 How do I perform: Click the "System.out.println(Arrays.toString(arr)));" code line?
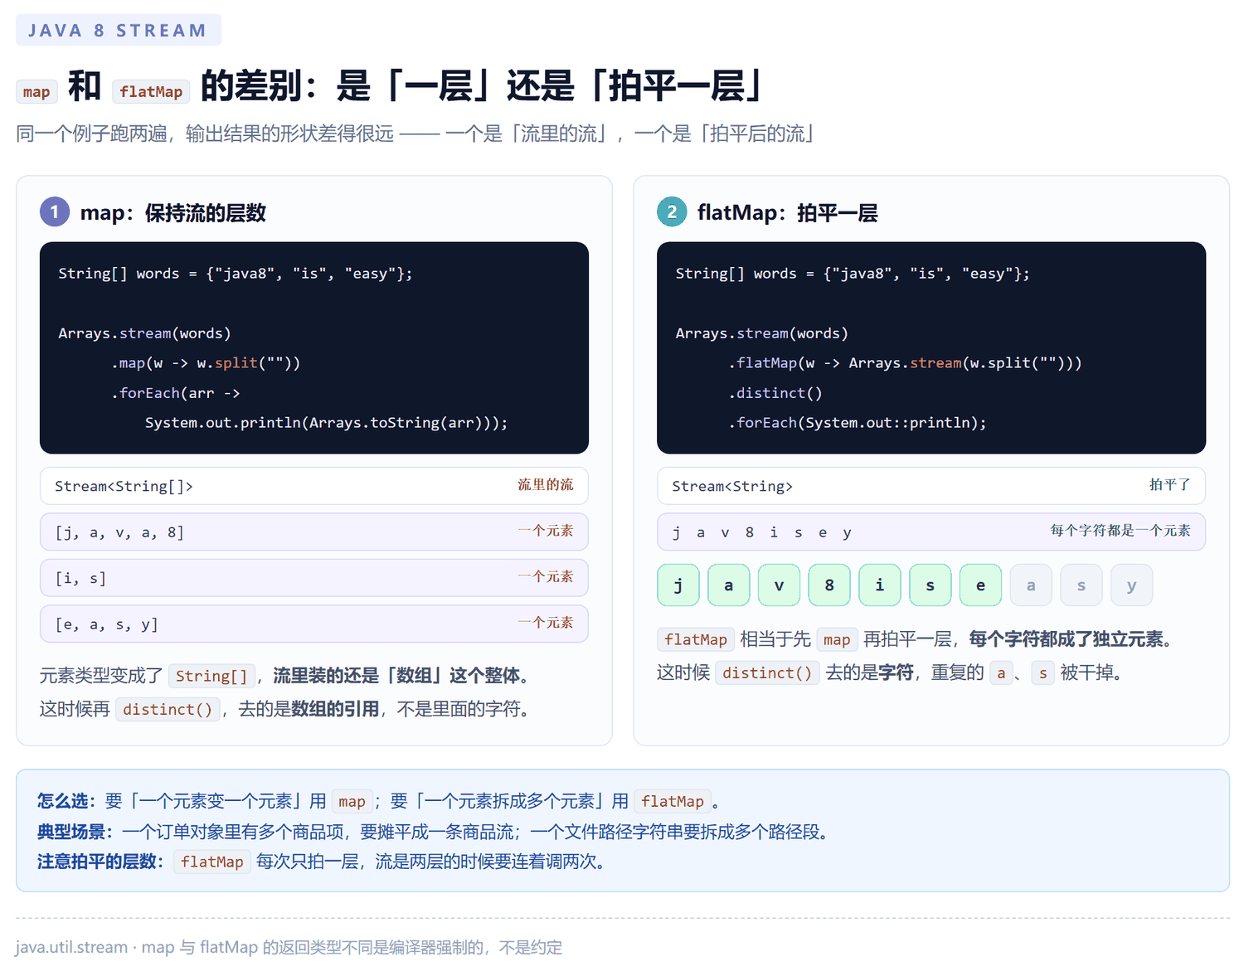click(326, 423)
